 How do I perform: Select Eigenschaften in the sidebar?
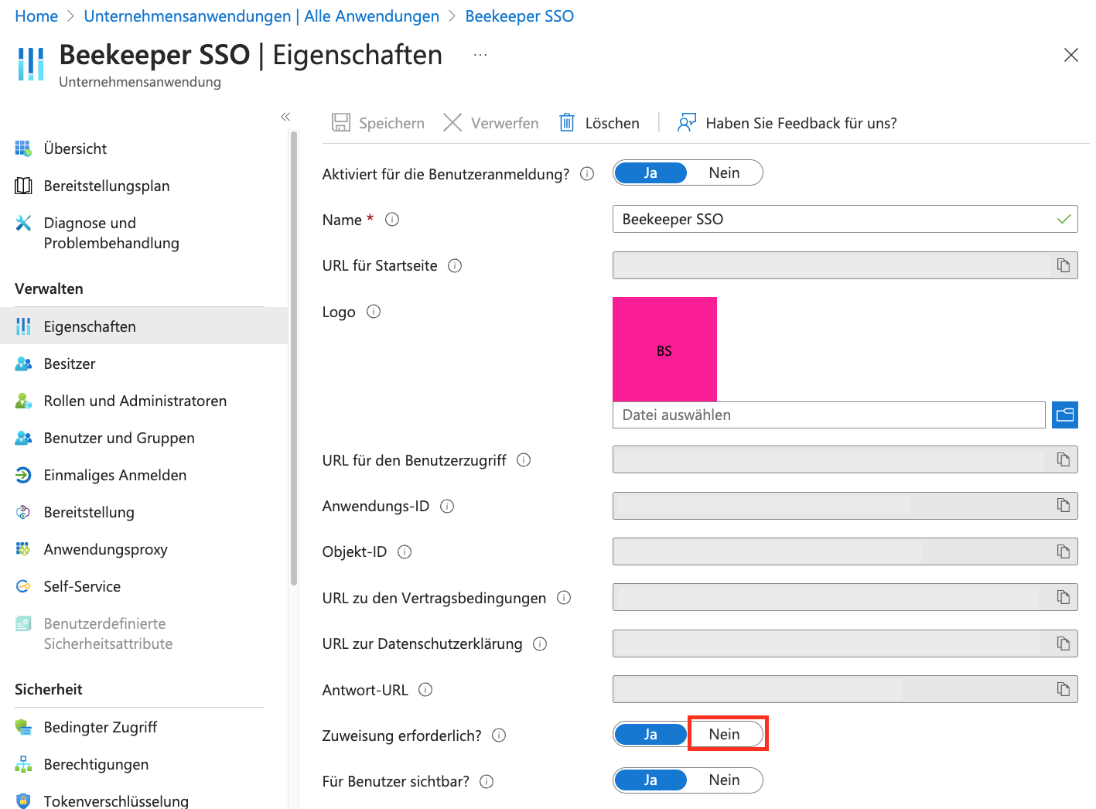[x=144, y=326]
